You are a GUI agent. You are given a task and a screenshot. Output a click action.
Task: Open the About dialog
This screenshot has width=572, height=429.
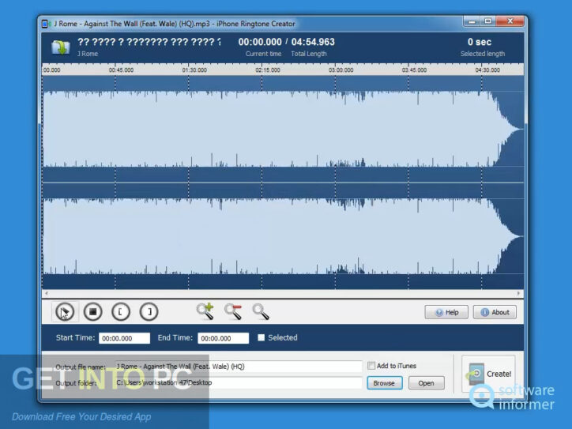click(x=495, y=312)
